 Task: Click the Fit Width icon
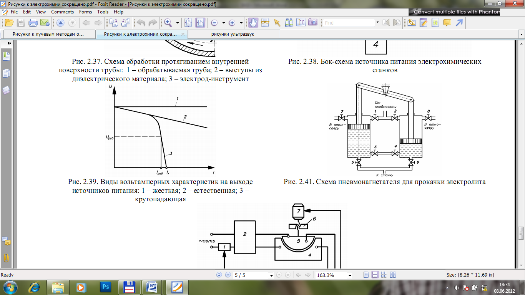[200, 23]
